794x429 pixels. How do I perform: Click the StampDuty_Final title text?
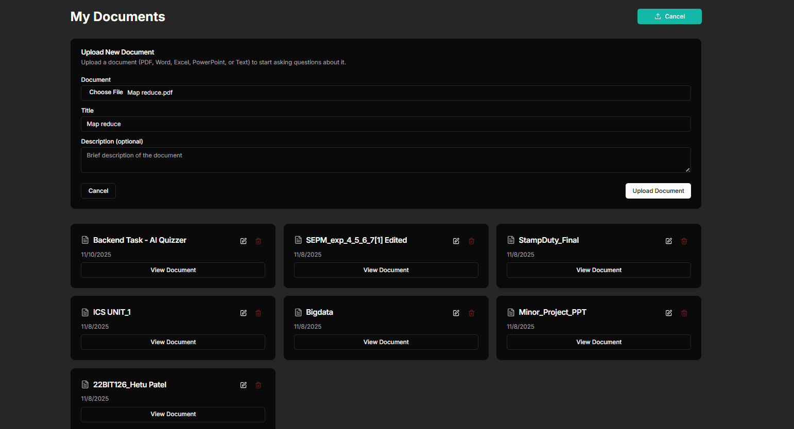pos(549,240)
